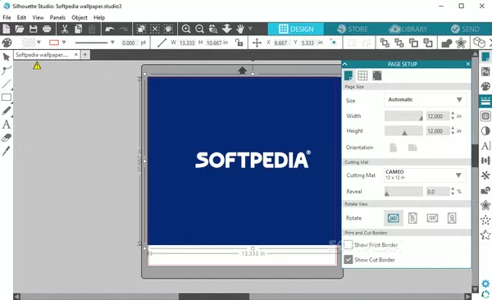Close the Softpedia wallpaper document tab
The height and width of the screenshot is (300, 492).
[76, 55]
